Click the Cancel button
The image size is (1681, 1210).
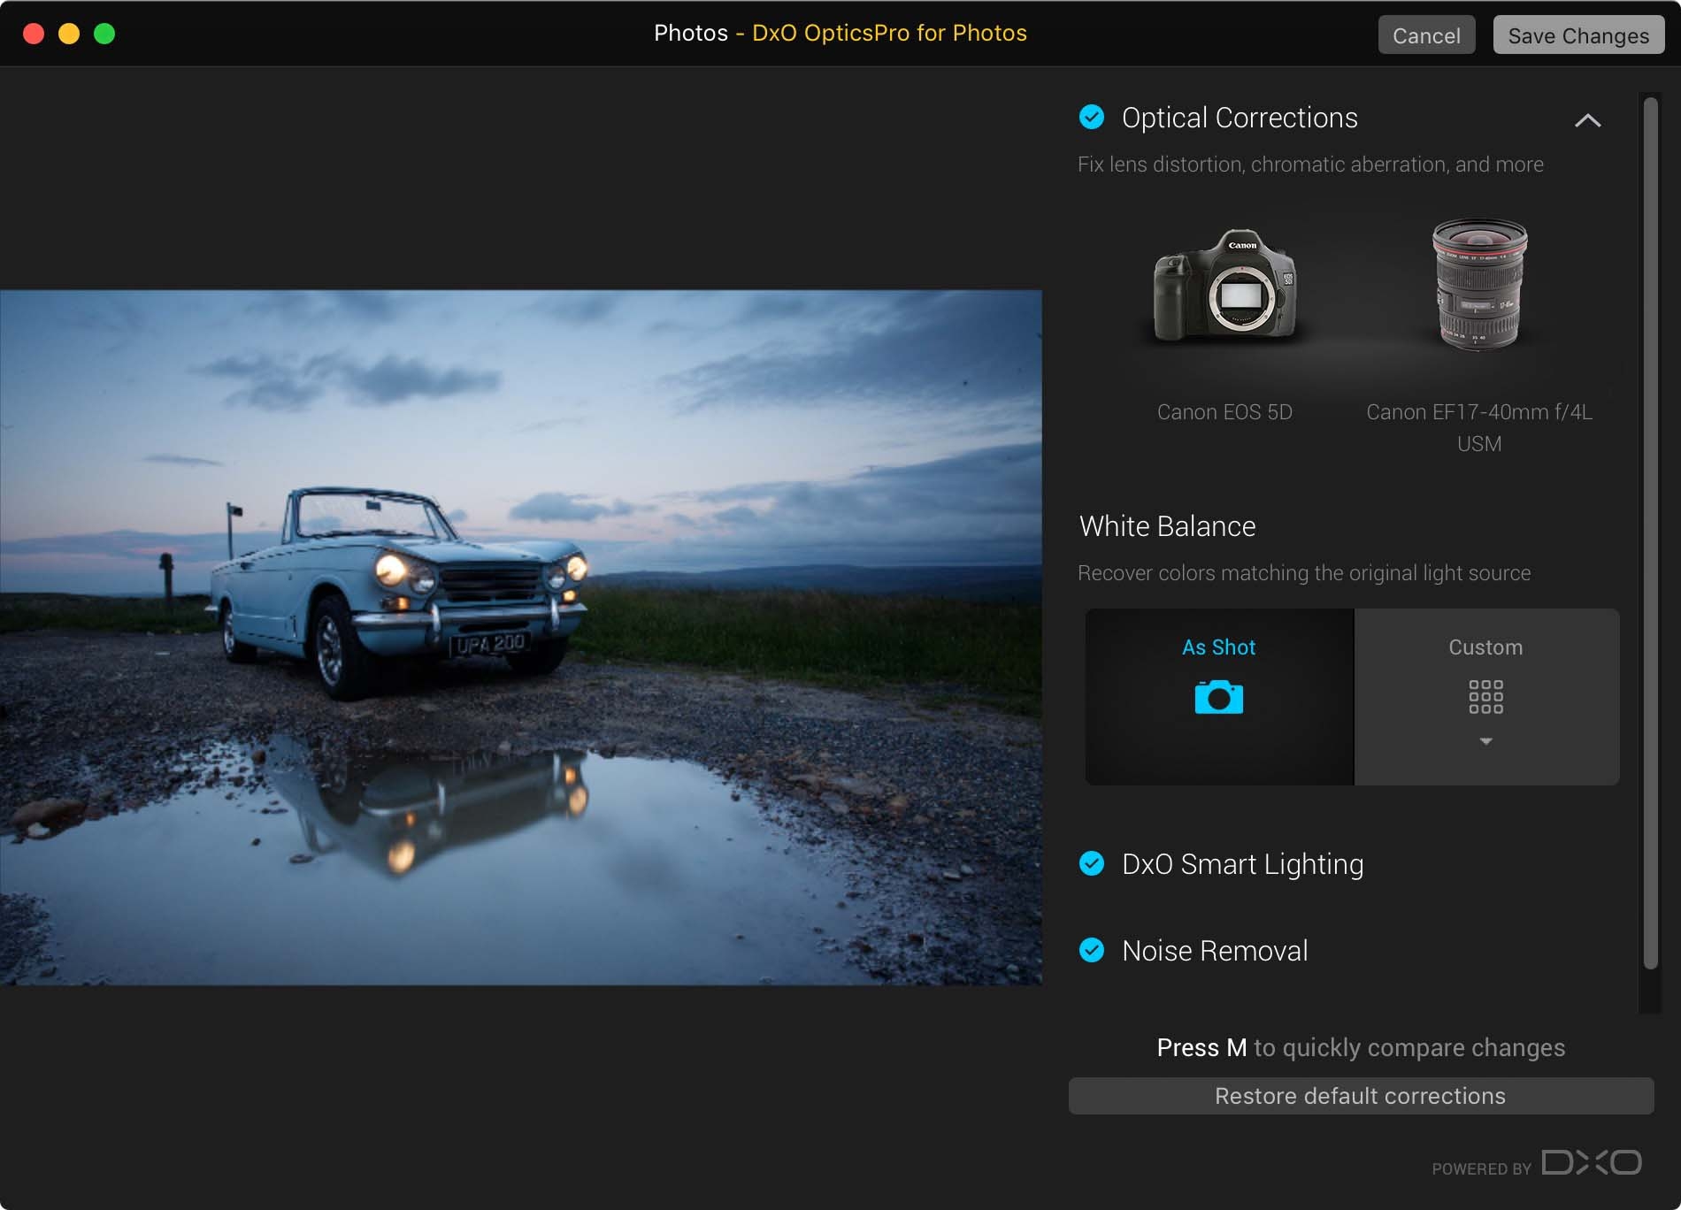[1426, 35]
